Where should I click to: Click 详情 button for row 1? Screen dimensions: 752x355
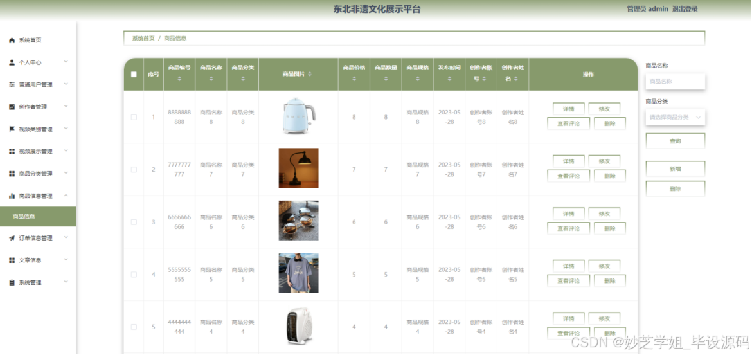568,109
